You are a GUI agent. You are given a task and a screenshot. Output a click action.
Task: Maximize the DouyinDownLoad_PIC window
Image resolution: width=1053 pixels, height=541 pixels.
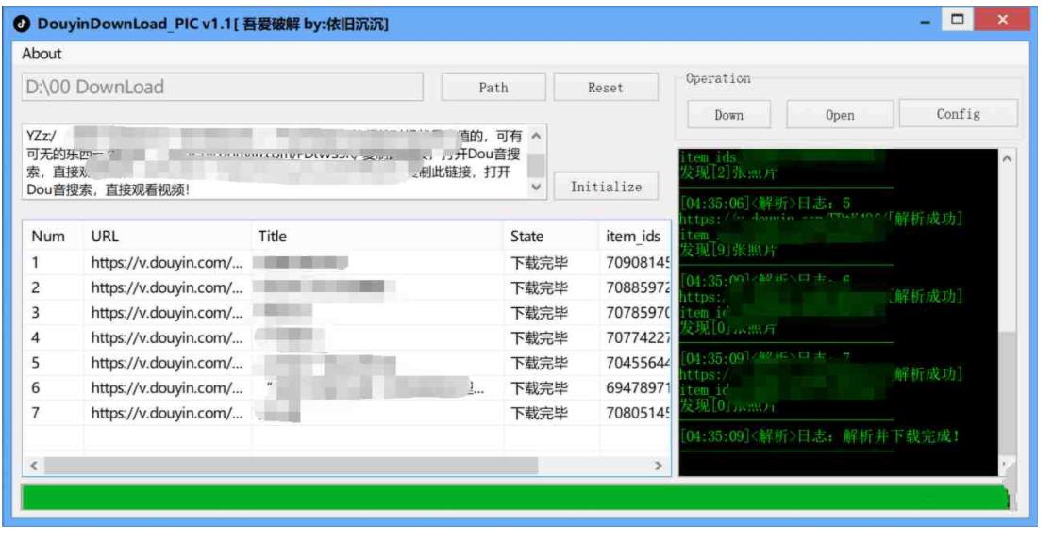tap(958, 20)
